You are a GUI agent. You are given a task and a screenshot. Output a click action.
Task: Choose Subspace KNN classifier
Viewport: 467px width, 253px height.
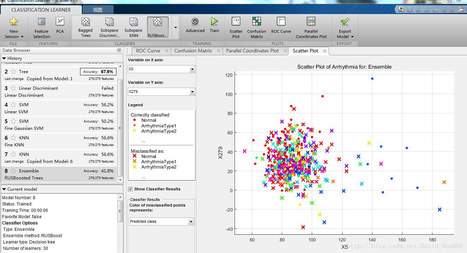coord(133,27)
